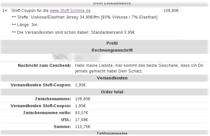Open the www.Stoff-Schmie.de link
Screen dimensions: 210x136
click(70, 11)
